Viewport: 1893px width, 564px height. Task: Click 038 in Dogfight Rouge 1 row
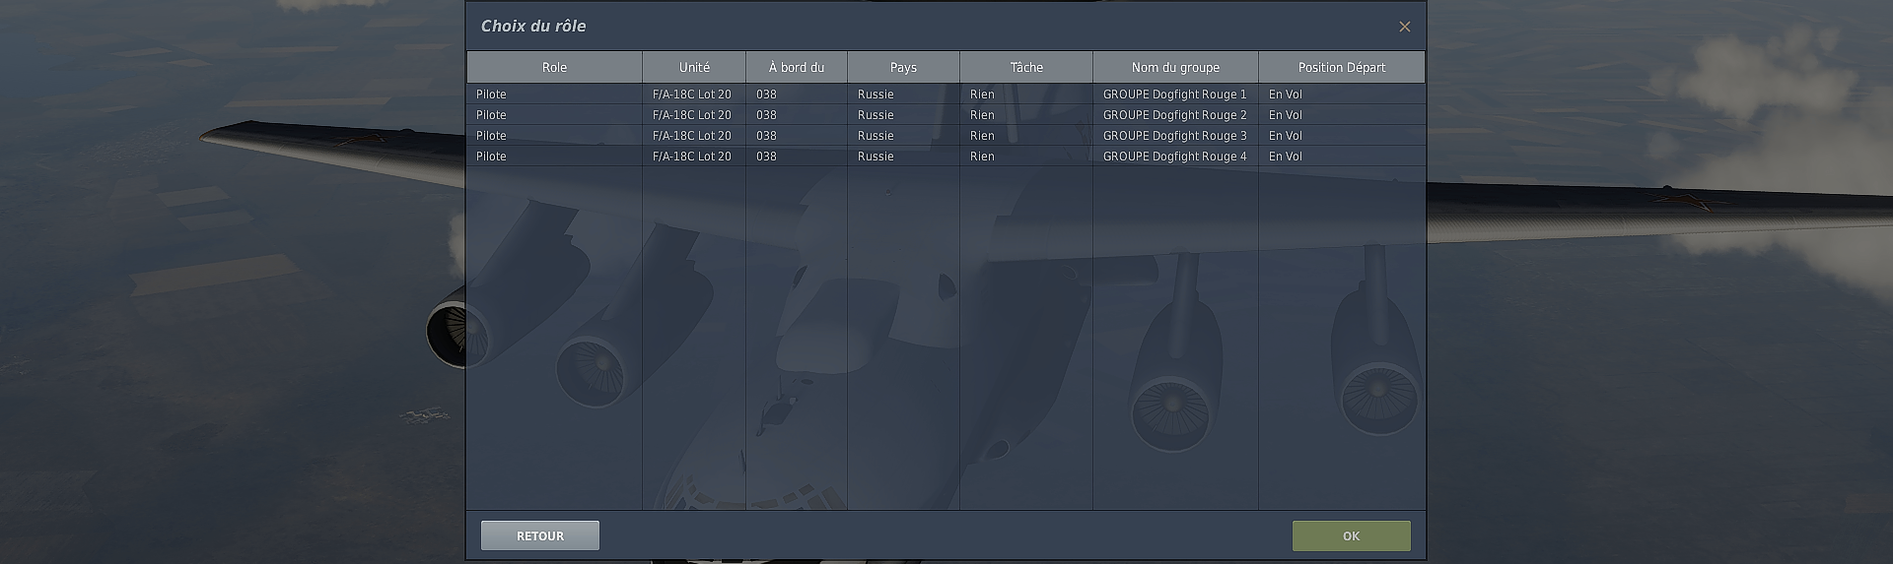(x=766, y=94)
